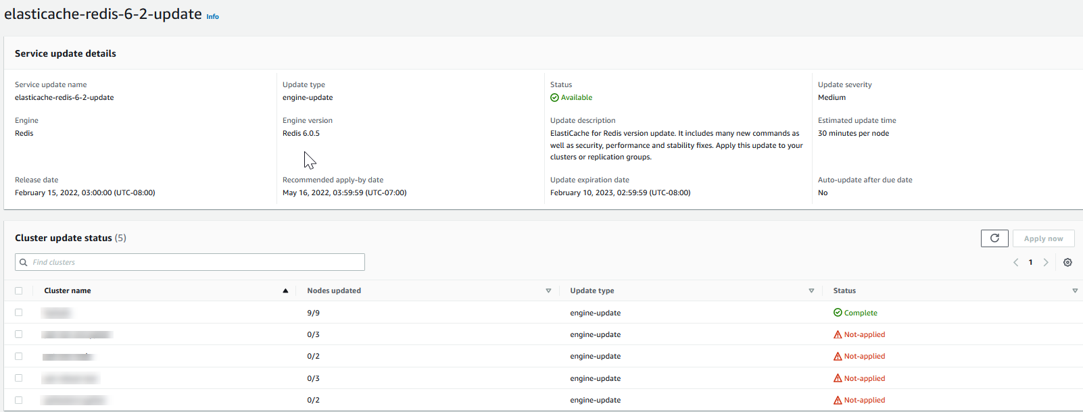Sort by Cluster name ascending arrow
Viewport: 1083px width, 412px height.
tap(285, 291)
